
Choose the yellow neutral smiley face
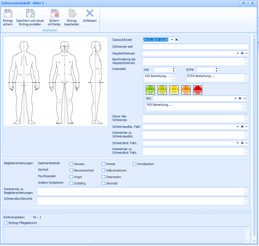(x=174, y=90)
